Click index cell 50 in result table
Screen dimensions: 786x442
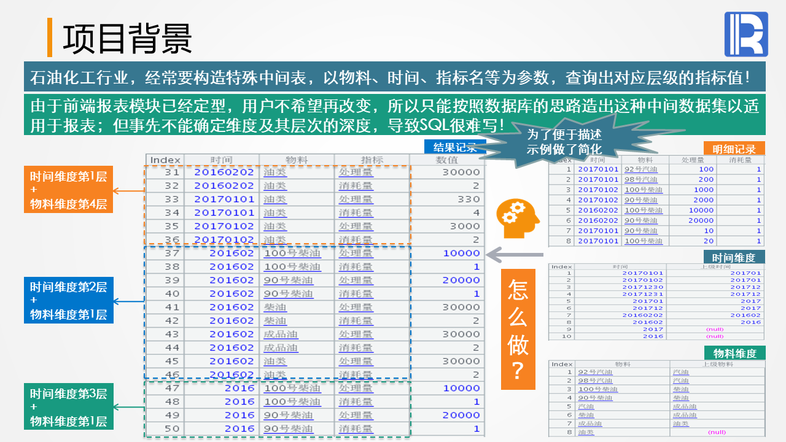(171, 429)
